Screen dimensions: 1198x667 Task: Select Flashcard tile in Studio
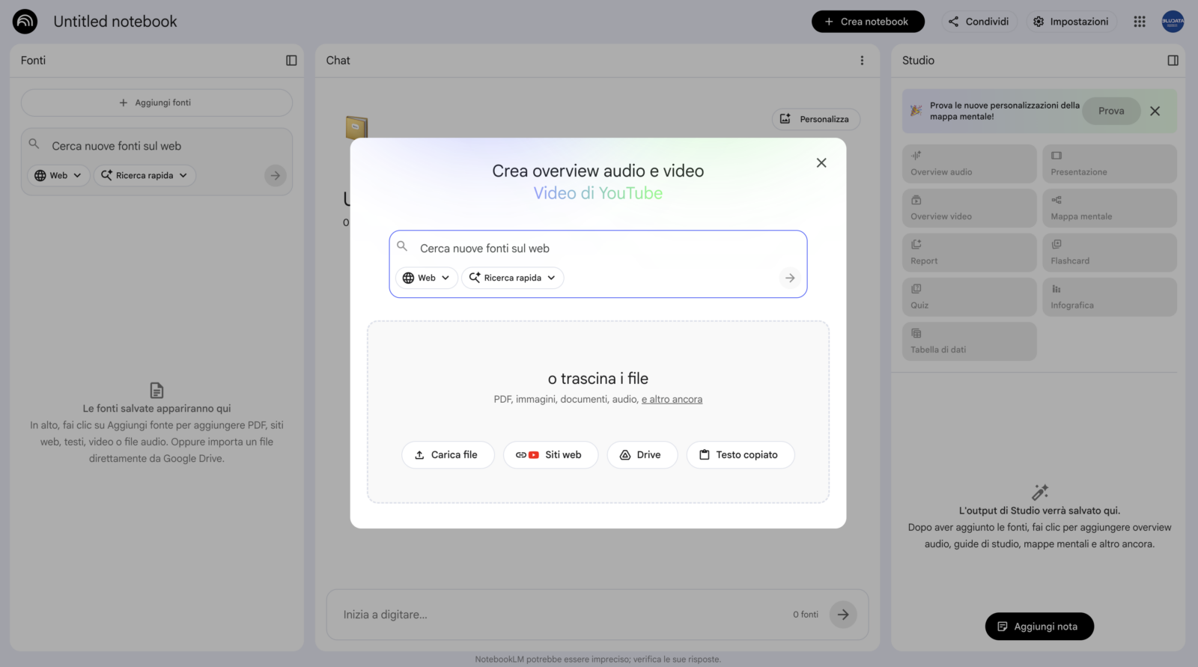[x=1110, y=252]
